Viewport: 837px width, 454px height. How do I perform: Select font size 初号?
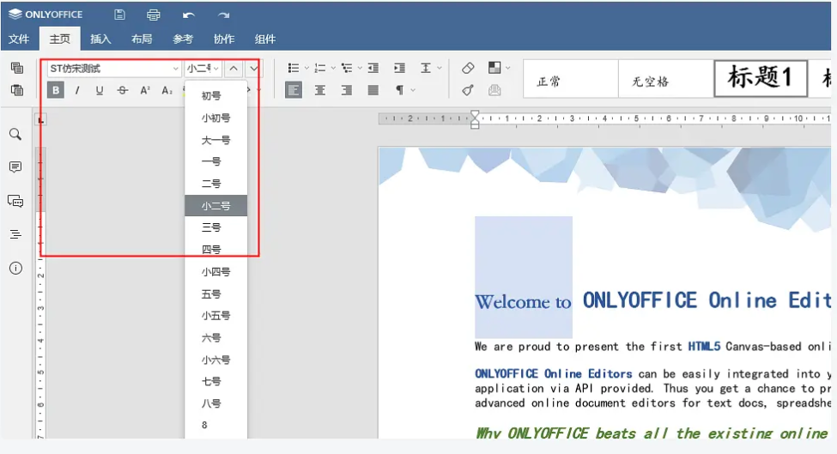pyautogui.click(x=215, y=96)
